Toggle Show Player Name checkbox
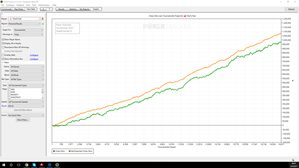Image resolution: width=299 pixels, height=168 pixels. [x=3, y=39]
